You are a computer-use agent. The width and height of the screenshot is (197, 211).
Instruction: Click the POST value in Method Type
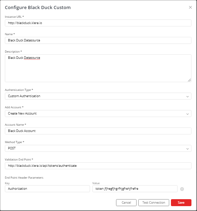point(12,148)
